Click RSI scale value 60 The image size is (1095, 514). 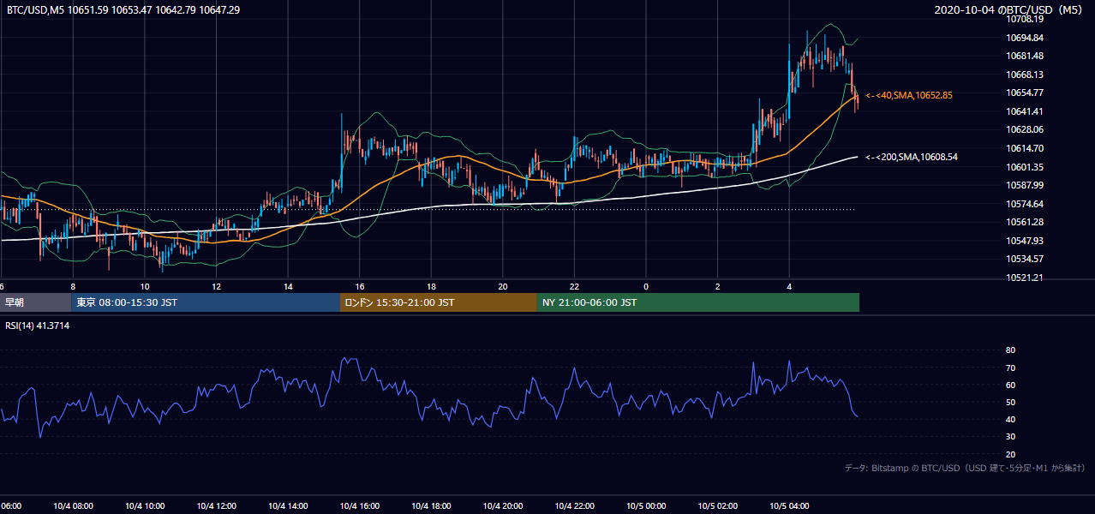[1010, 385]
